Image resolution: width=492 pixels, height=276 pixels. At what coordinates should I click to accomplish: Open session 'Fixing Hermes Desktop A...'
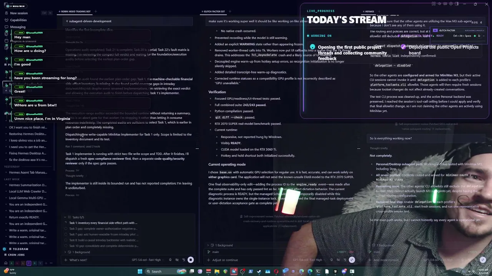coord(28,153)
